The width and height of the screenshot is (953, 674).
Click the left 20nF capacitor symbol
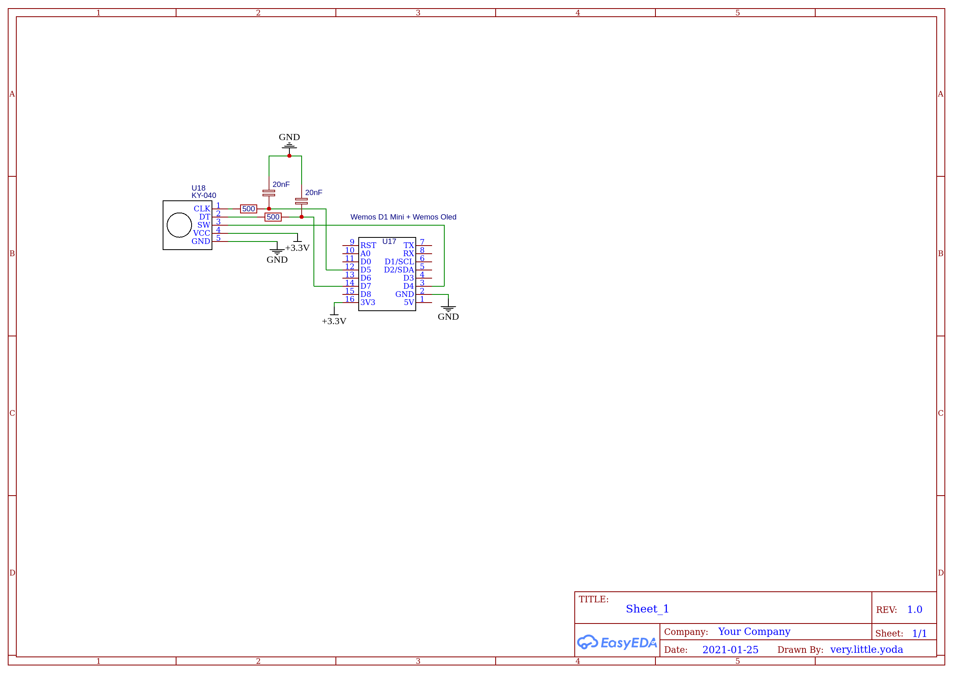[x=269, y=193]
